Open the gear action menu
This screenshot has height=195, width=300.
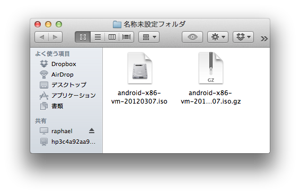click(218, 37)
